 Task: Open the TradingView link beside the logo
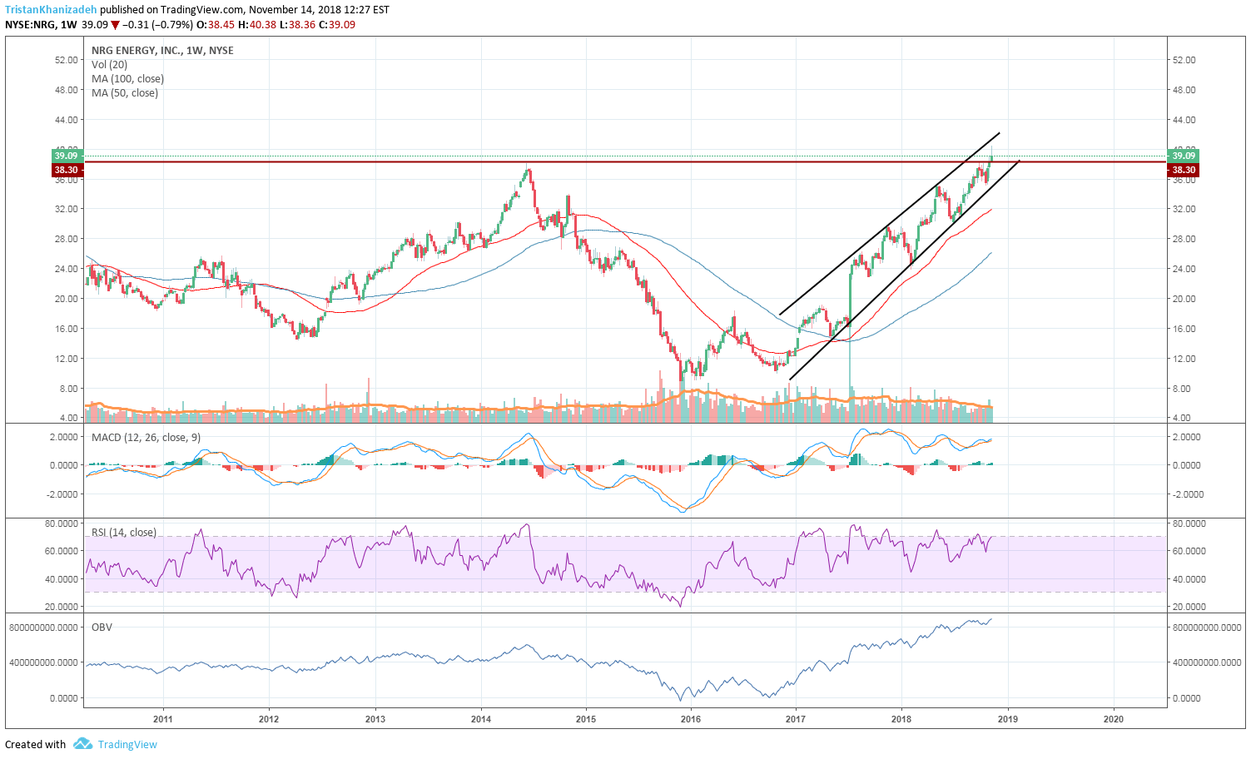click(x=127, y=745)
